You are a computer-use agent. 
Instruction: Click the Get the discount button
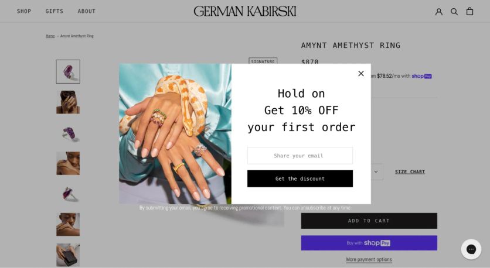coord(300,179)
